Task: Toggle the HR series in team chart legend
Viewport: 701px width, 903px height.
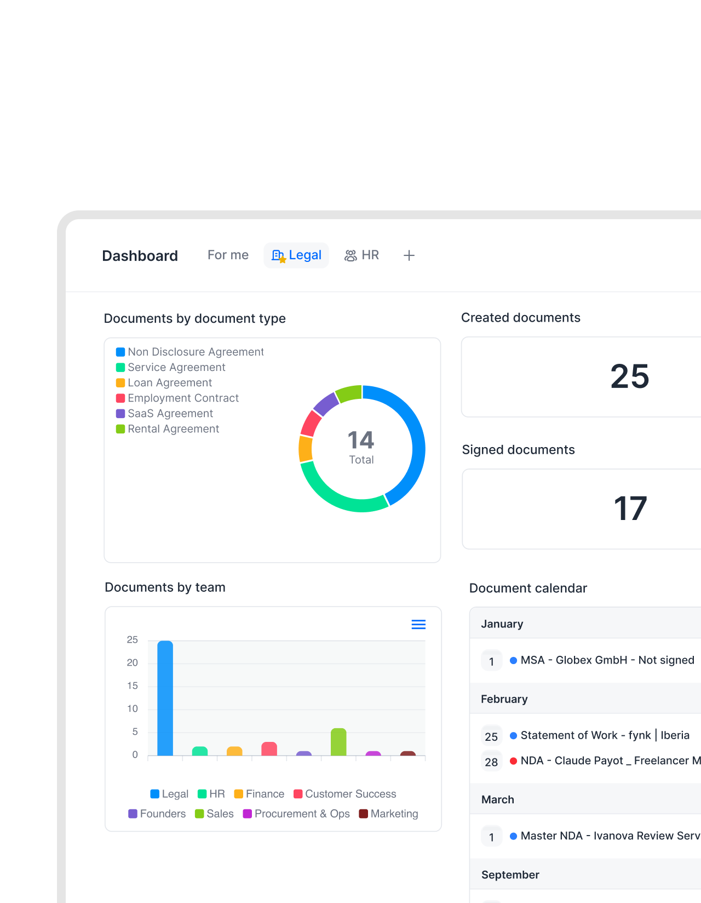Action: pos(211,794)
